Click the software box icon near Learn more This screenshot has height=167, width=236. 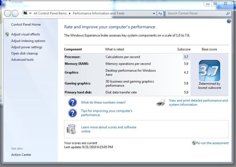point(71,129)
